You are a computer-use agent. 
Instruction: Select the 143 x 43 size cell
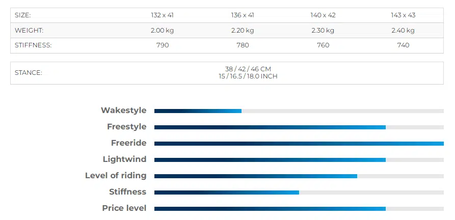pyautogui.click(x=403, y=15)
